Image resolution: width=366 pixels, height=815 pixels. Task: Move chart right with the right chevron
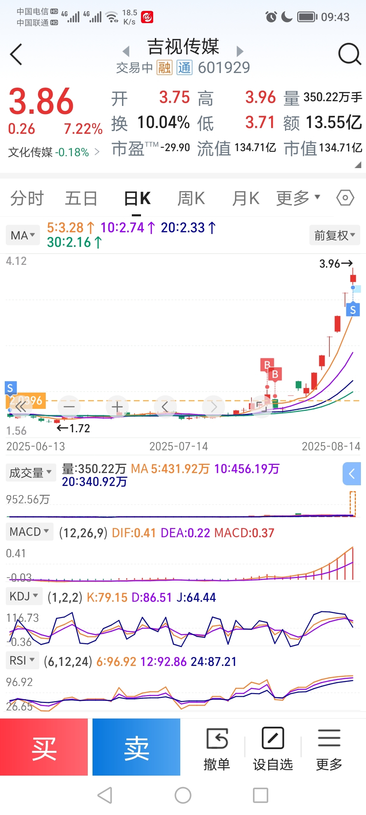[x=213, y=406]
